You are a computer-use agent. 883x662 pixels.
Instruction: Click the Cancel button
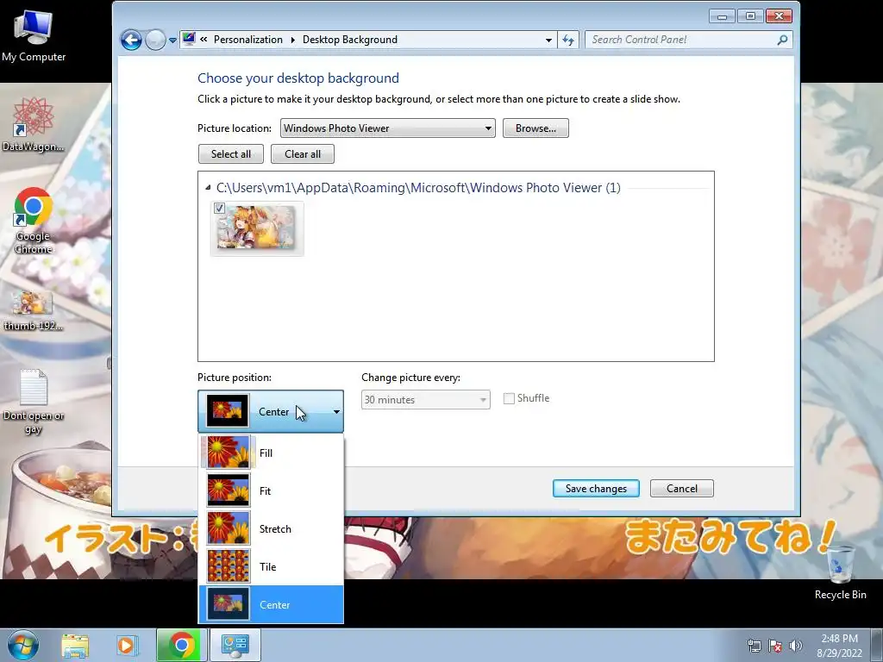[x=682, y=489]
